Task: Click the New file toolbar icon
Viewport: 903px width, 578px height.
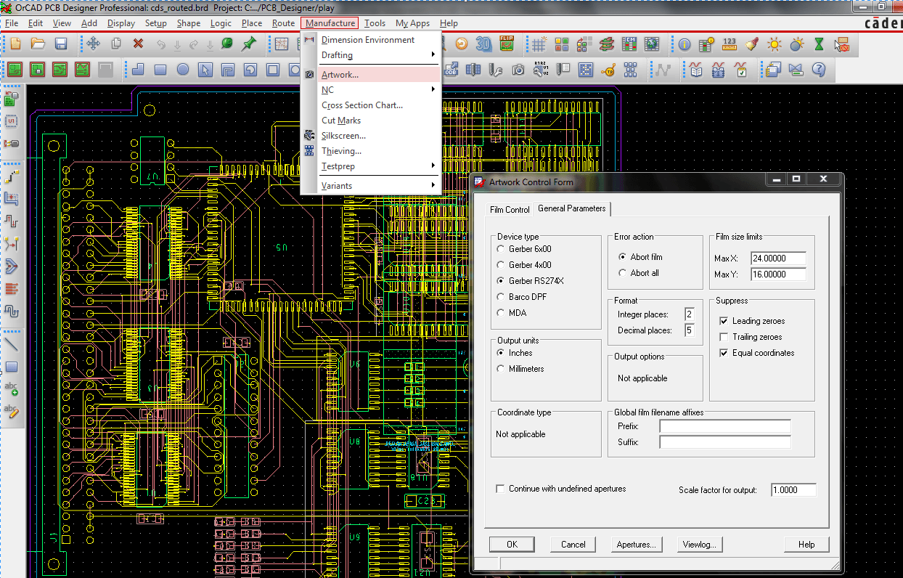Action: tap(16, 44)
